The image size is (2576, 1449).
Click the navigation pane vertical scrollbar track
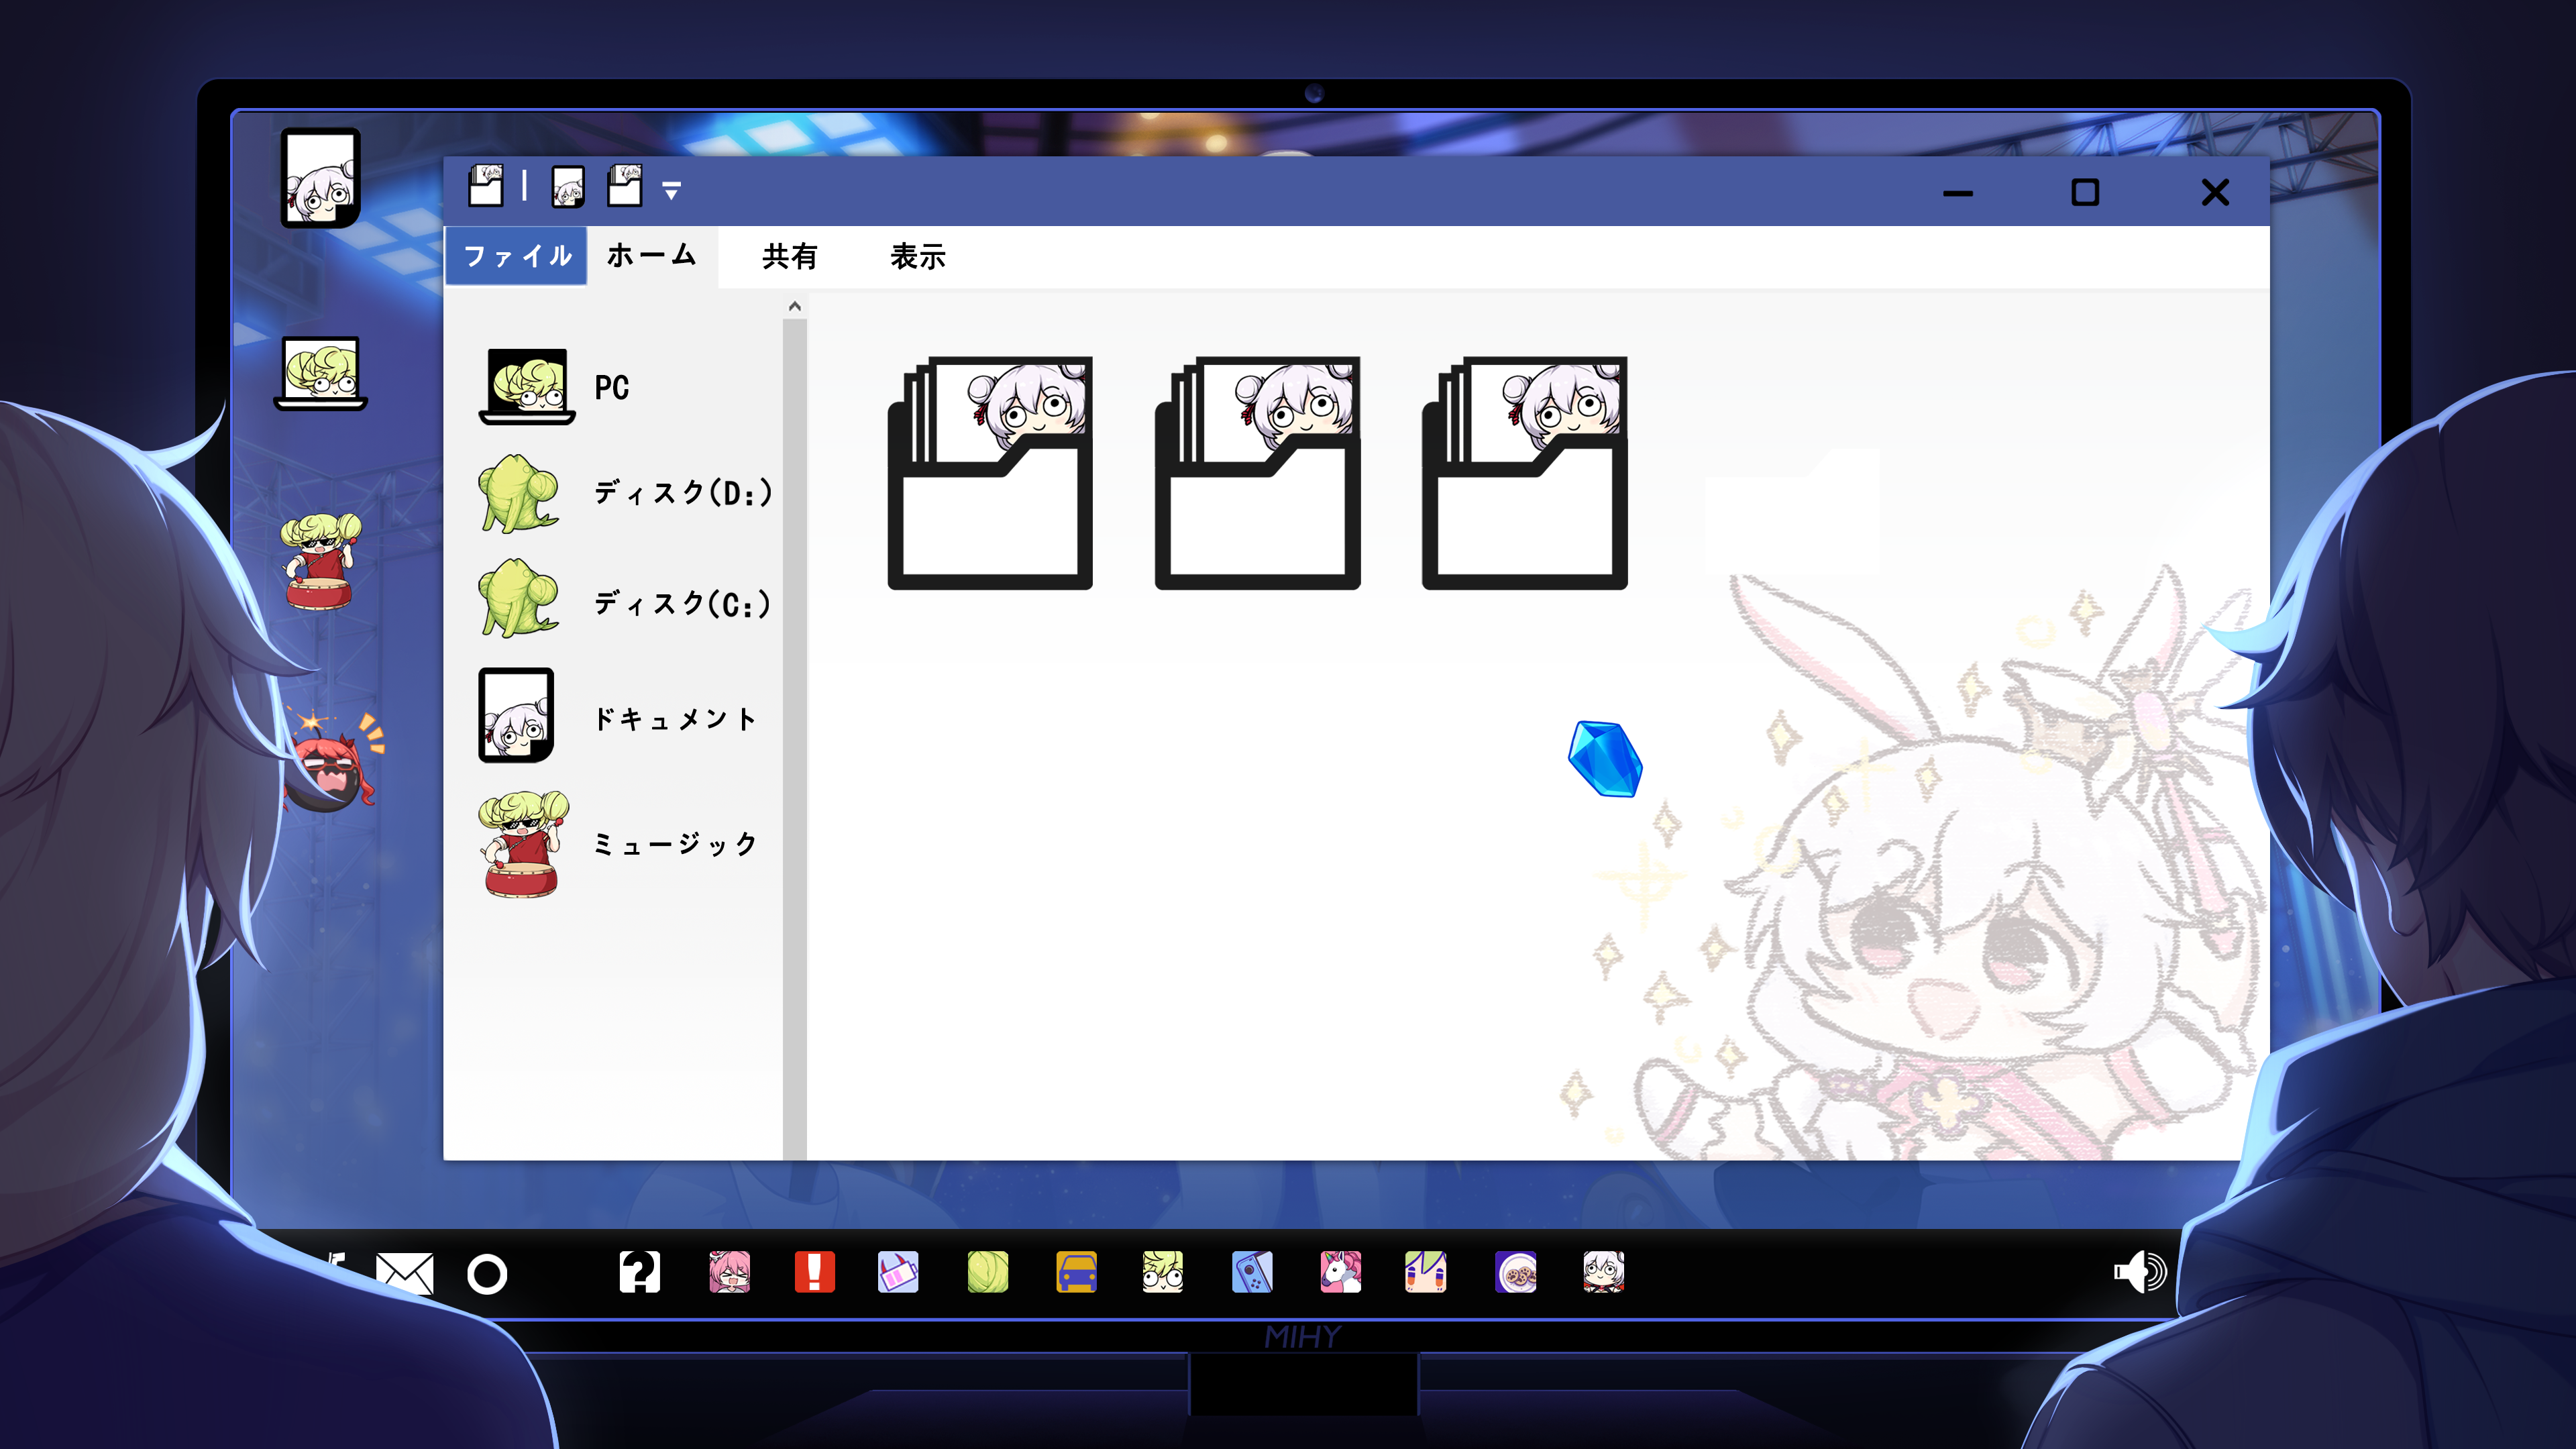(x=795, y=740)
